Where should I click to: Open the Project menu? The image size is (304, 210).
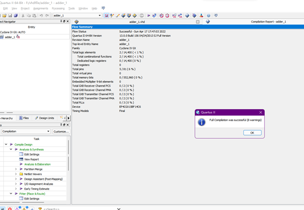tap(25, 9)
